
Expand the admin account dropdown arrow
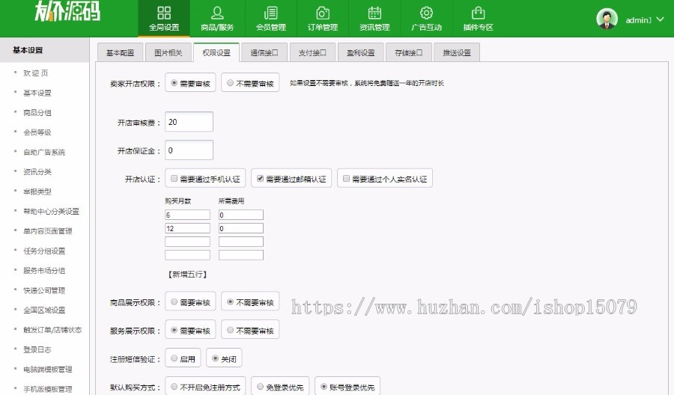[660, 19]
